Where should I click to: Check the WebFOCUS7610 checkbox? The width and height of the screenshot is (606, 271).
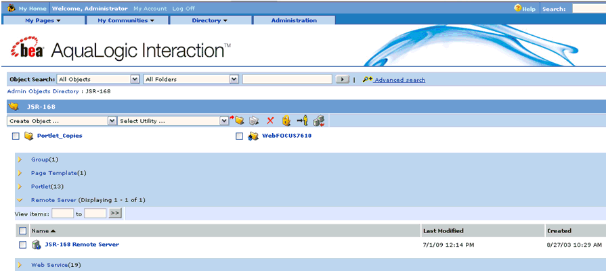pos(239,136)
